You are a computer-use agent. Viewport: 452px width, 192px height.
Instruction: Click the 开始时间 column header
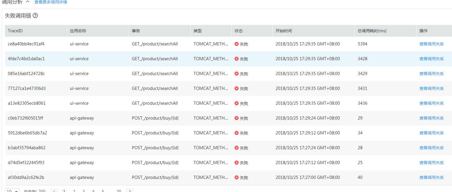(313, 31)
